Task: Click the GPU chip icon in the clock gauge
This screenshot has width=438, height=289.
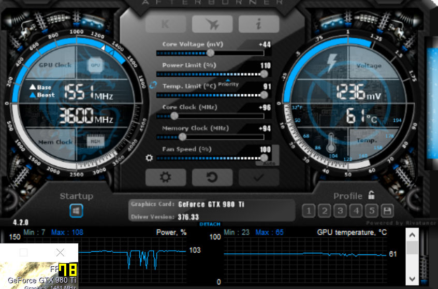Action: tap(95, 65)
